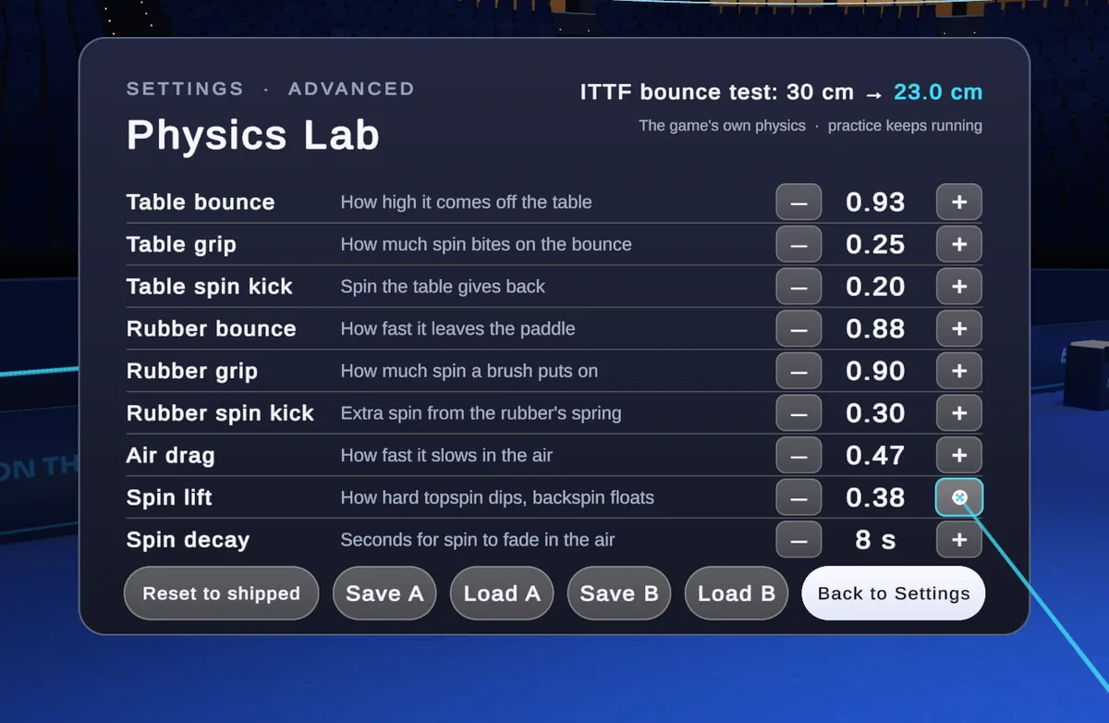Click the Table spin kick label

pos(210,287)
